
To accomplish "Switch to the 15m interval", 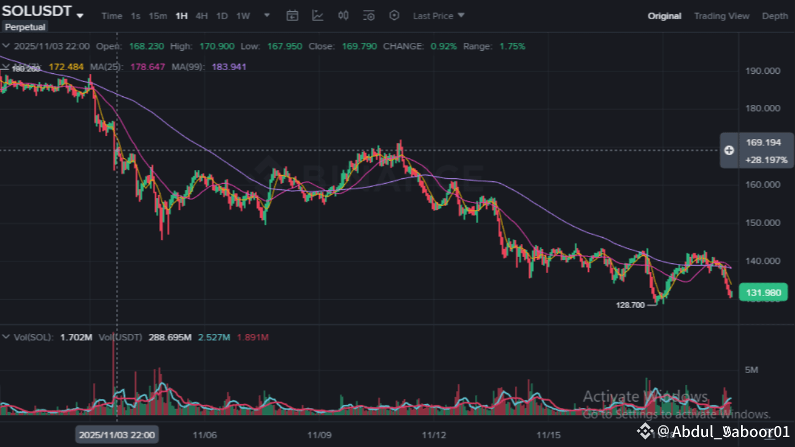I will click(158, 16).
